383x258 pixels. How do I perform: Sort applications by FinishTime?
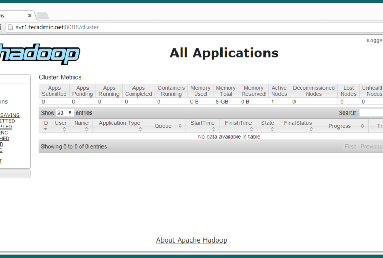(x=238, y=126)
